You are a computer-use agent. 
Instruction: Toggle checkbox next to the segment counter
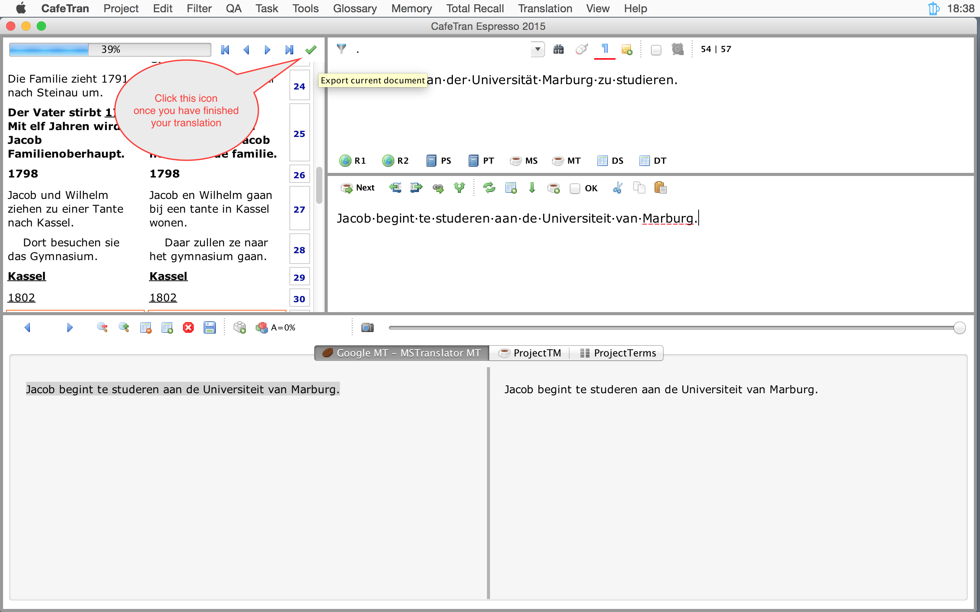pos(656,50)
